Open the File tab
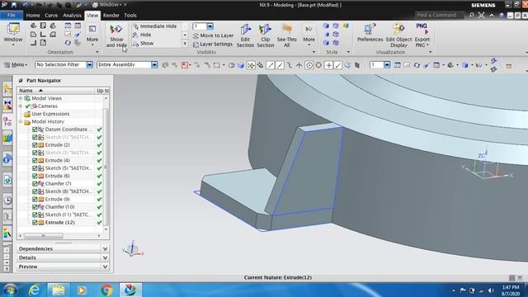The height and width of the screenshot is (297, 528). pos(11,15)
